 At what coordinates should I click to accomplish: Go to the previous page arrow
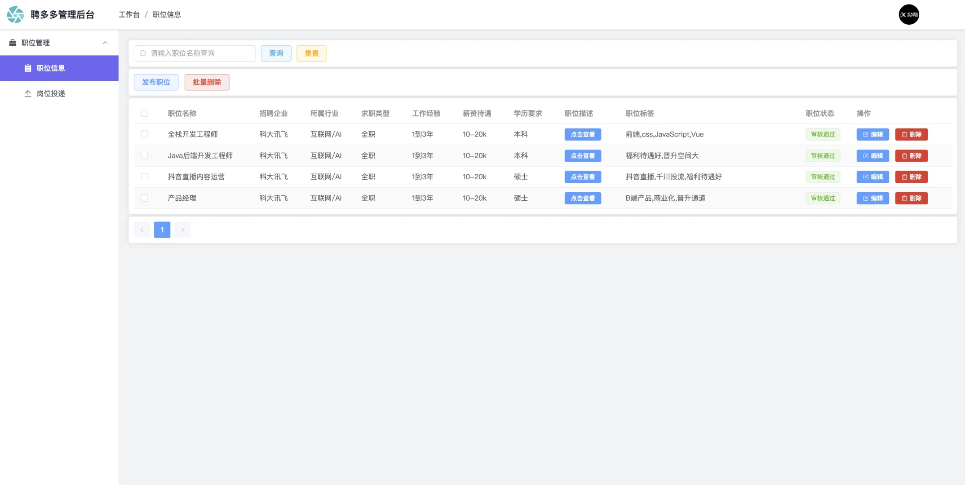click(142, 229)
